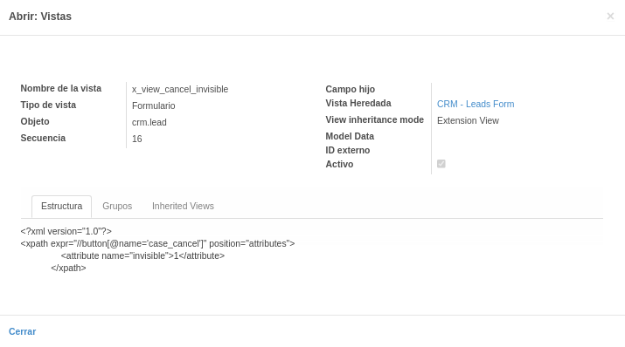Select the sequence value 16
625x347 pixels.
(136, 139)
